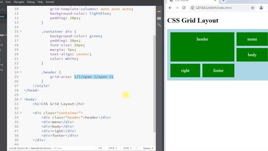Click the linting status circle in status bar
Viewport: 268px width, 151px height.
click(x=137, y=148)
